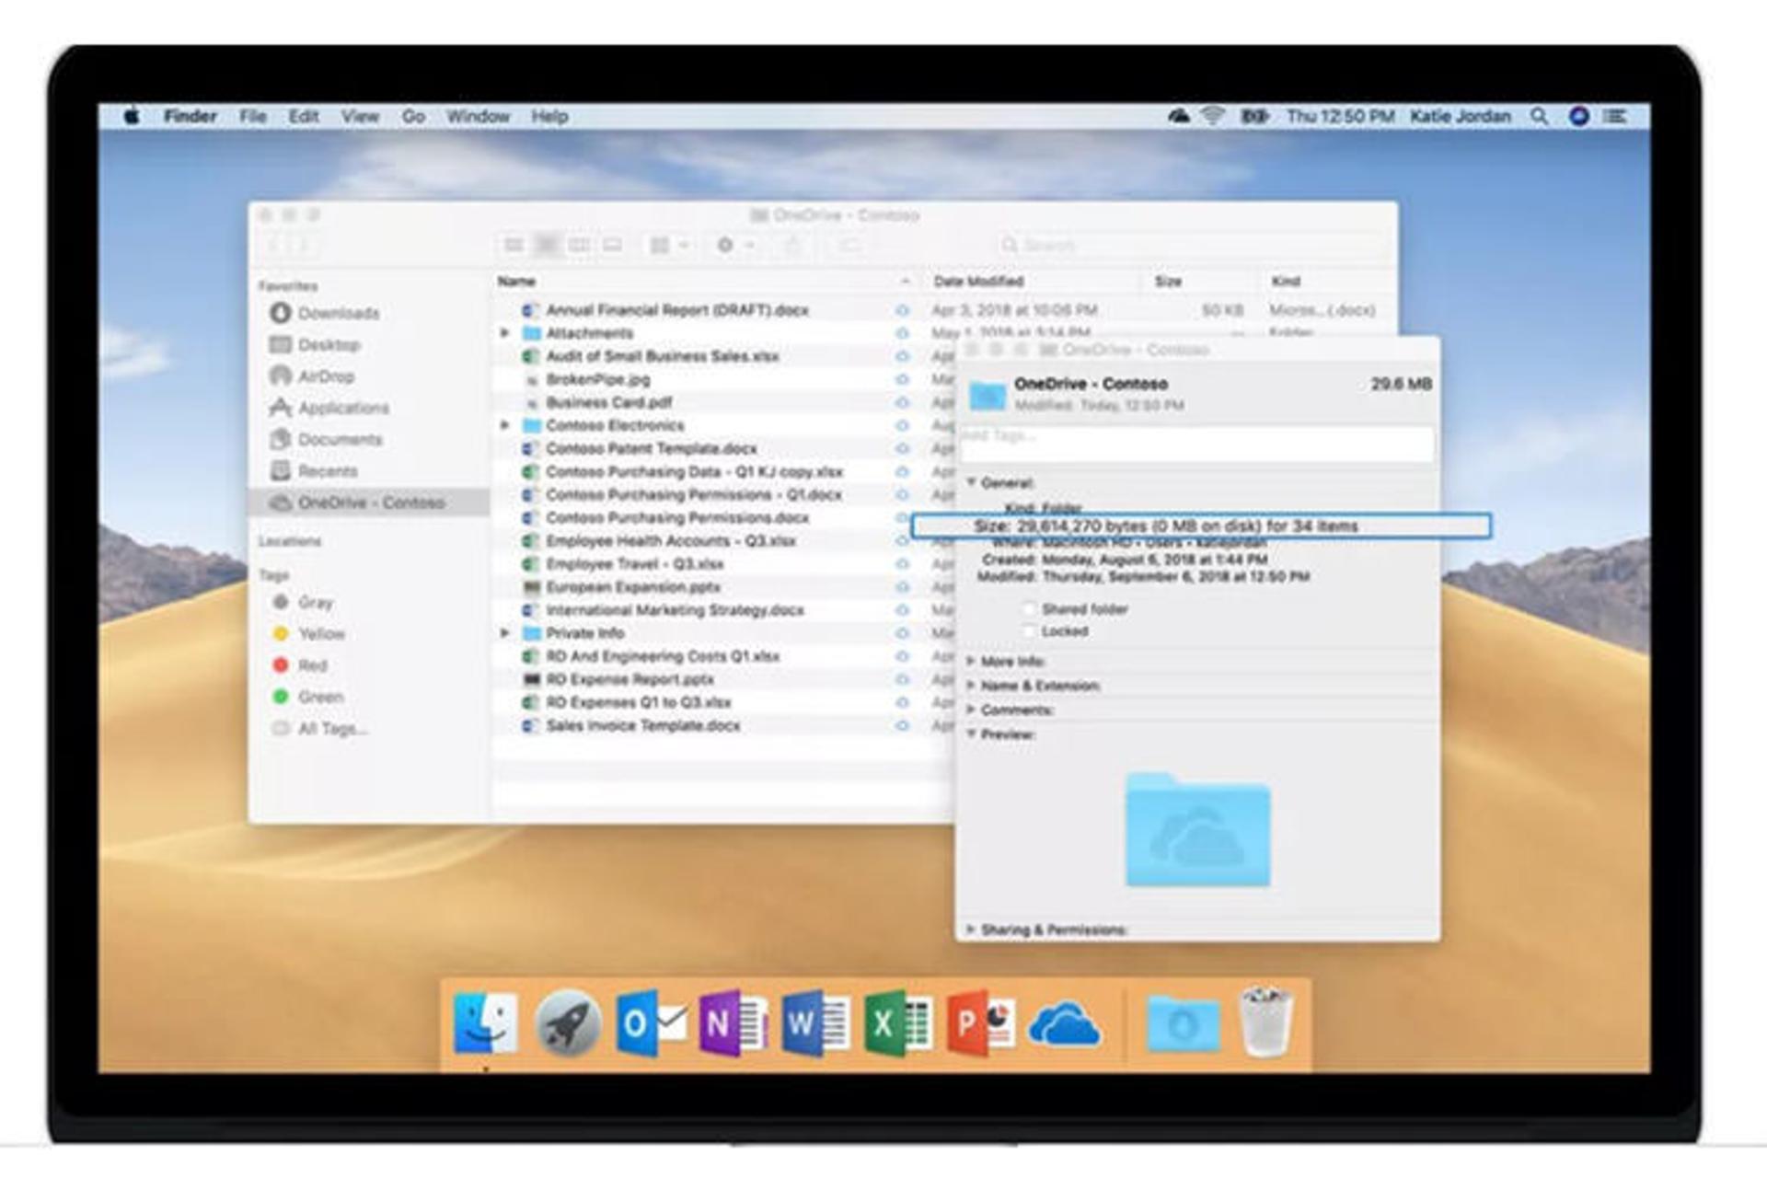The height and width of the screenshot is (1178, 1767).
Task: Launch Launchpad rocket icon in Dock
Action: pyautogui.click(x=568, y=1022)
